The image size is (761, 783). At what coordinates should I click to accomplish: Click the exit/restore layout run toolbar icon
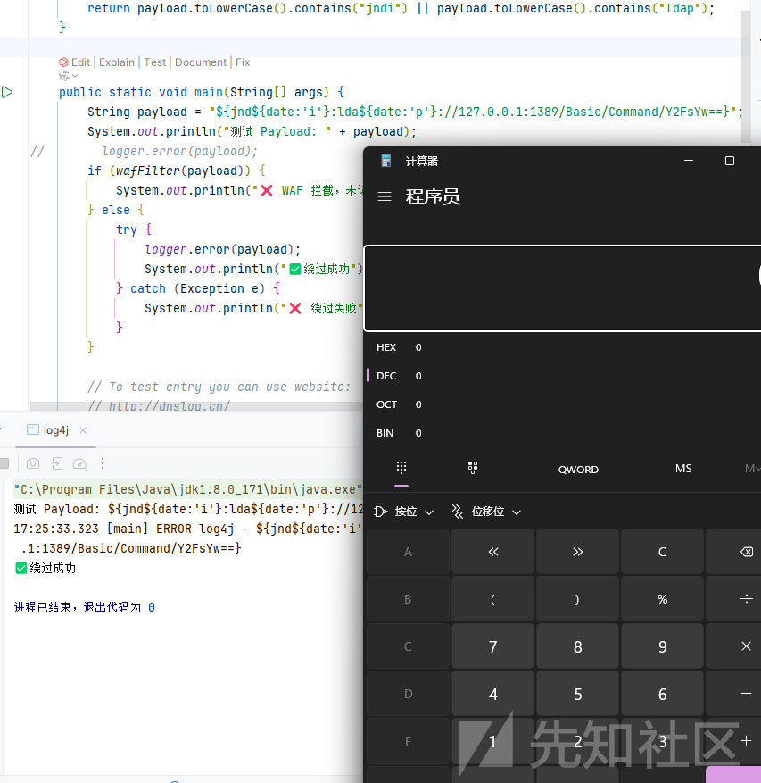tap(56, 463)
